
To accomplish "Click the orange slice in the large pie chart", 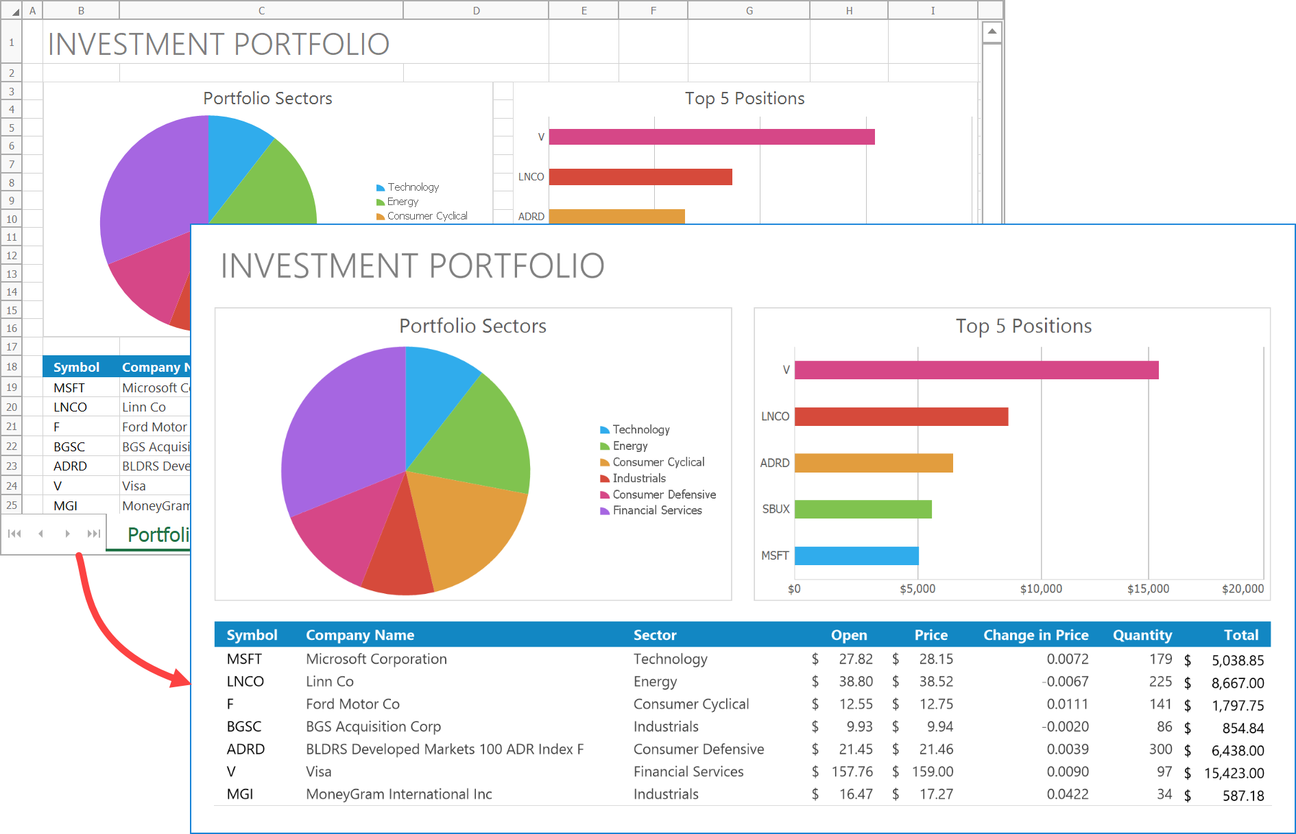I will coord(466,521).
